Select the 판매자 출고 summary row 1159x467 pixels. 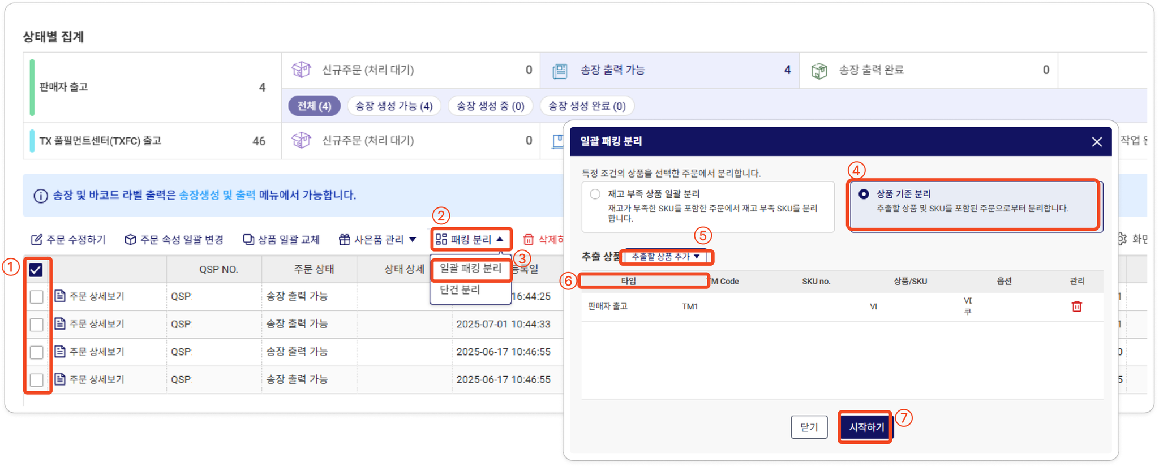coord(152,88)
